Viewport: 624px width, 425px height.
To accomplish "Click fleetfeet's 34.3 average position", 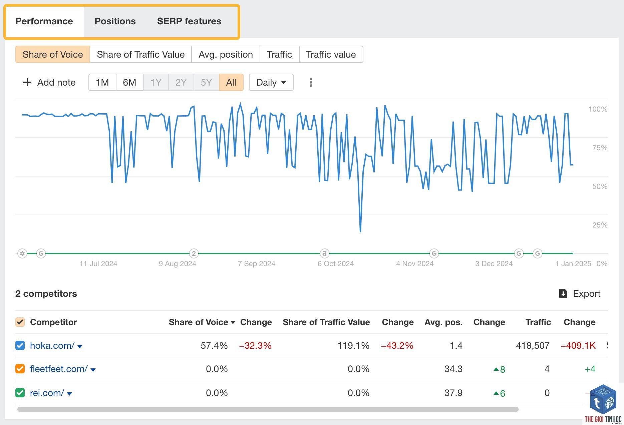I will [453, 369].
